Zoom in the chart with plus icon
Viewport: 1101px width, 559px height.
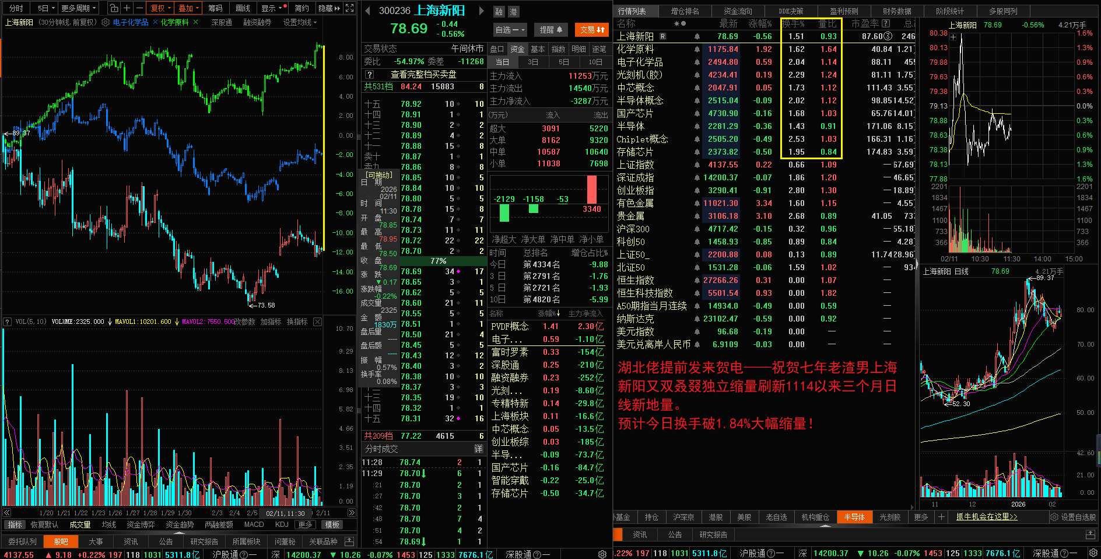pyautogui.click(x=127, y=8)
